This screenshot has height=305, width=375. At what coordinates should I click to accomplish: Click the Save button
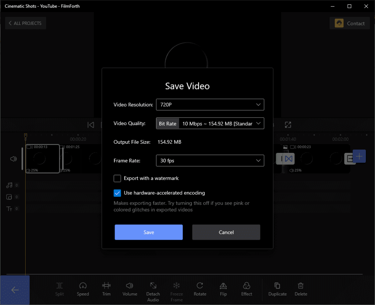(149, 232)
